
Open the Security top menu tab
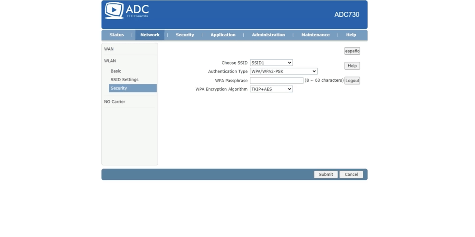click(185, 35)
